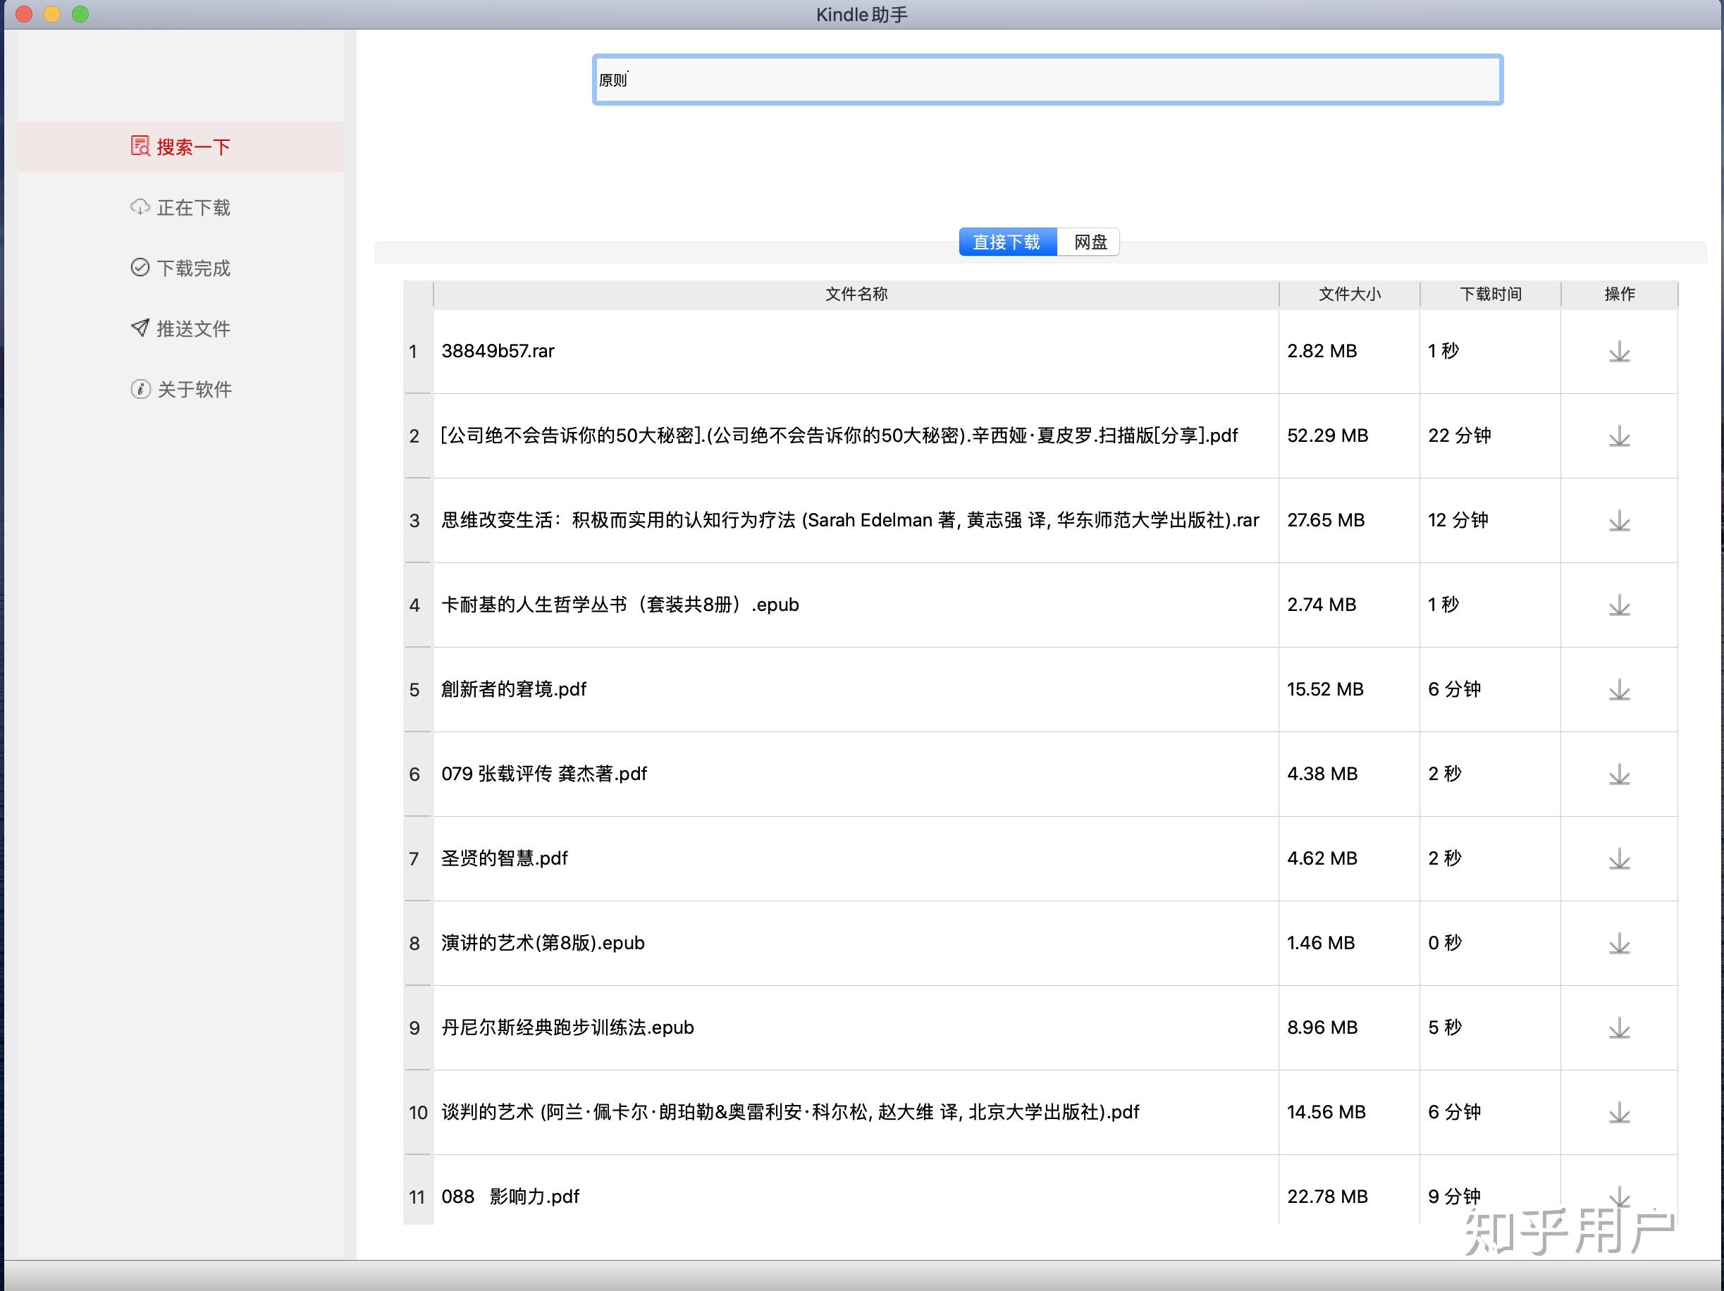Viewport: 1724px width, 1291px height.
Task: Click the 下载时间 column header
Action: pyautogui.click(x=1490, y=294)
